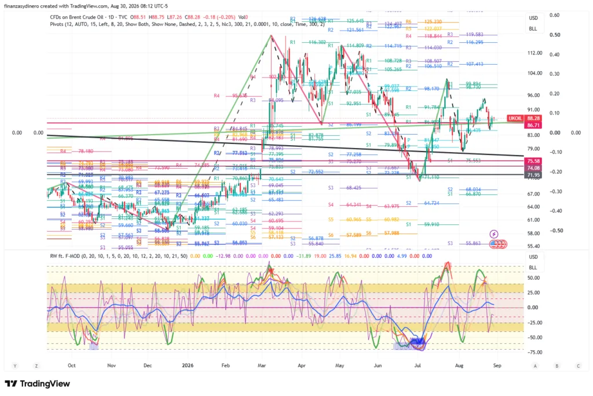Click the Mar label on time axis
This screenshot has height=396, width=593.
coord(262,365)
